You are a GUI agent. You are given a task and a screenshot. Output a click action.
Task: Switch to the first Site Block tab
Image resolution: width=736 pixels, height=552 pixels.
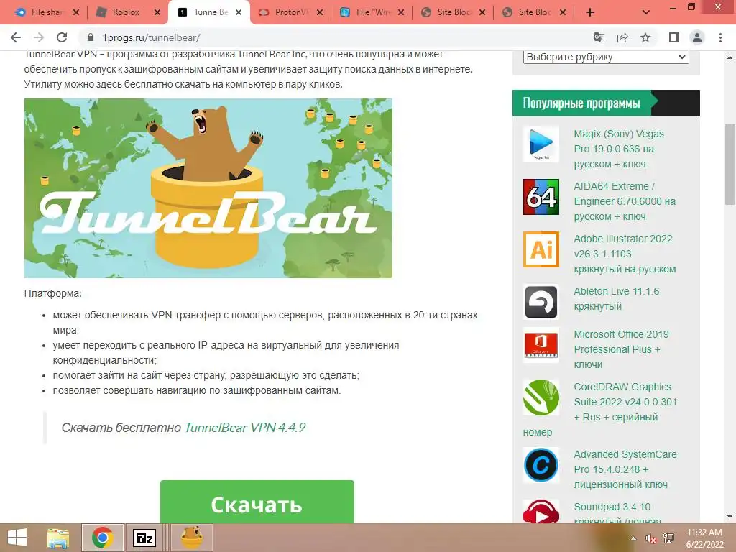click(454, 13)
